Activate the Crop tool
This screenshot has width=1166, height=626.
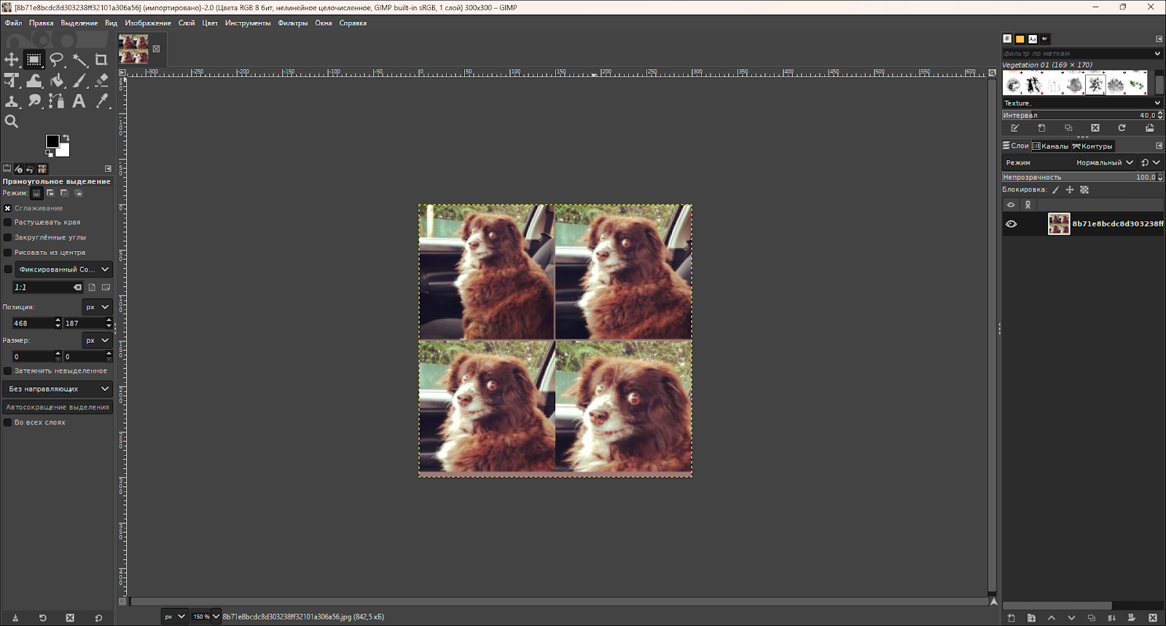coord(101,60)
